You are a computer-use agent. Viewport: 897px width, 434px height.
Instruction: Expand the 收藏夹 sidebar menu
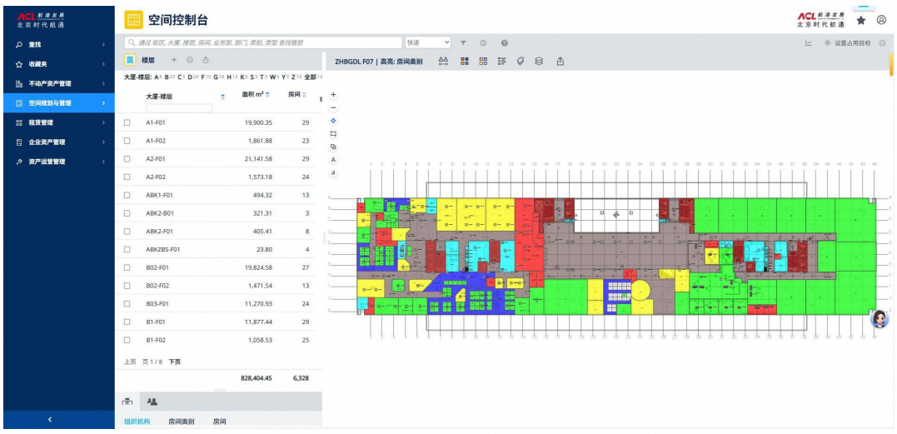[x=59, y=64]
